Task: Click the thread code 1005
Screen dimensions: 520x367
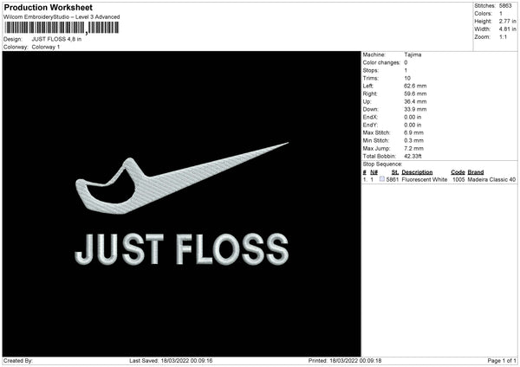Action: tap(458, 179)
